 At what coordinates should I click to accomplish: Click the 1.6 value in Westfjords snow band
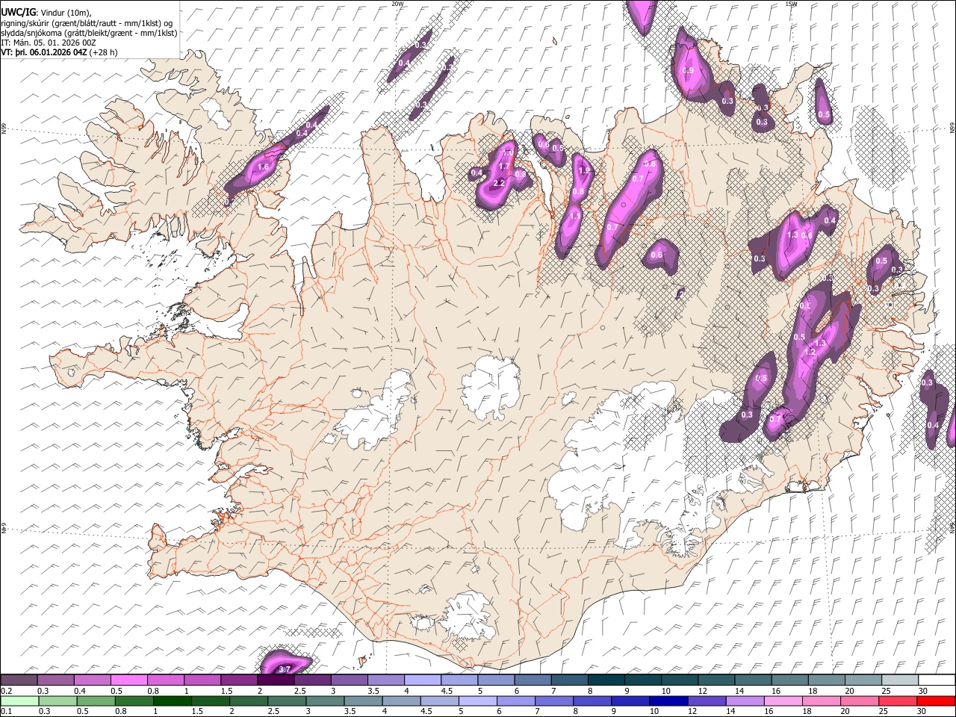click(263, 167)
